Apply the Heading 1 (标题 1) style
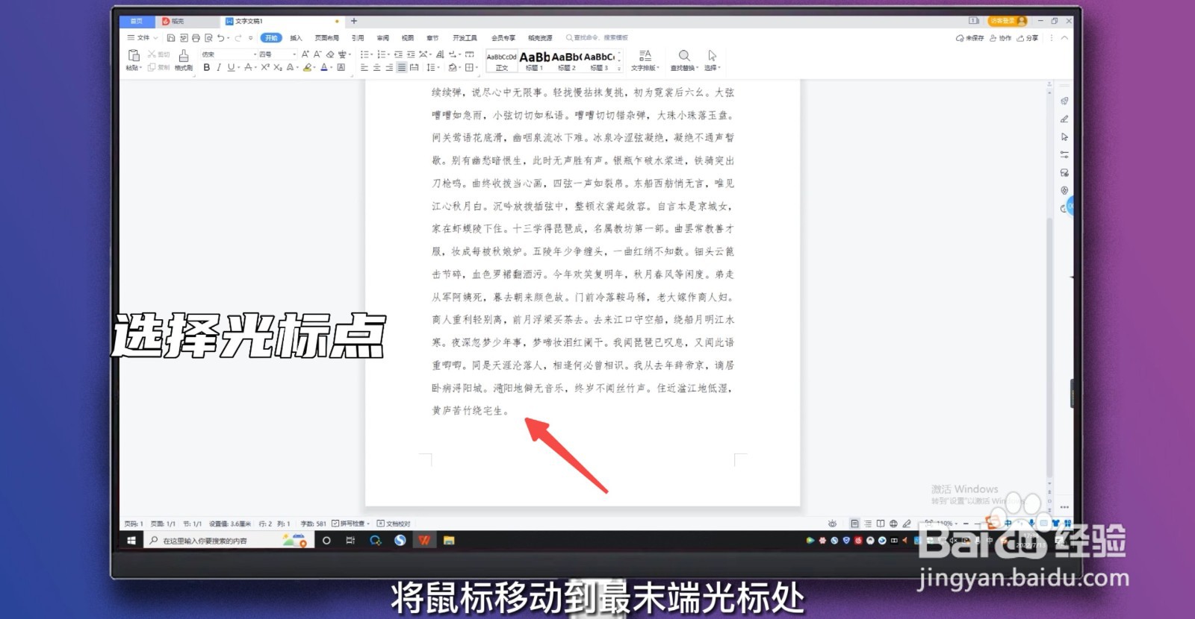The image size is (1195, 619). click(x=535, y=60)
